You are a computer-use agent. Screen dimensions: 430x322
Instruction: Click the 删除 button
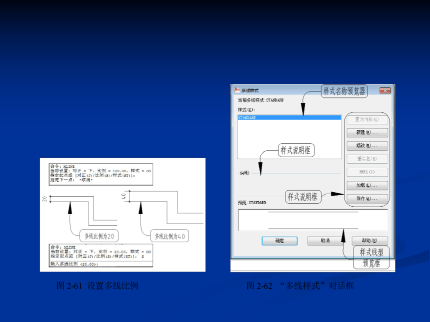(x=367, y=172)
